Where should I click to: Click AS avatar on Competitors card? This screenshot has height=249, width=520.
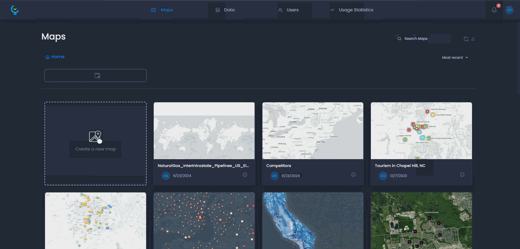[x=274, y=176]
